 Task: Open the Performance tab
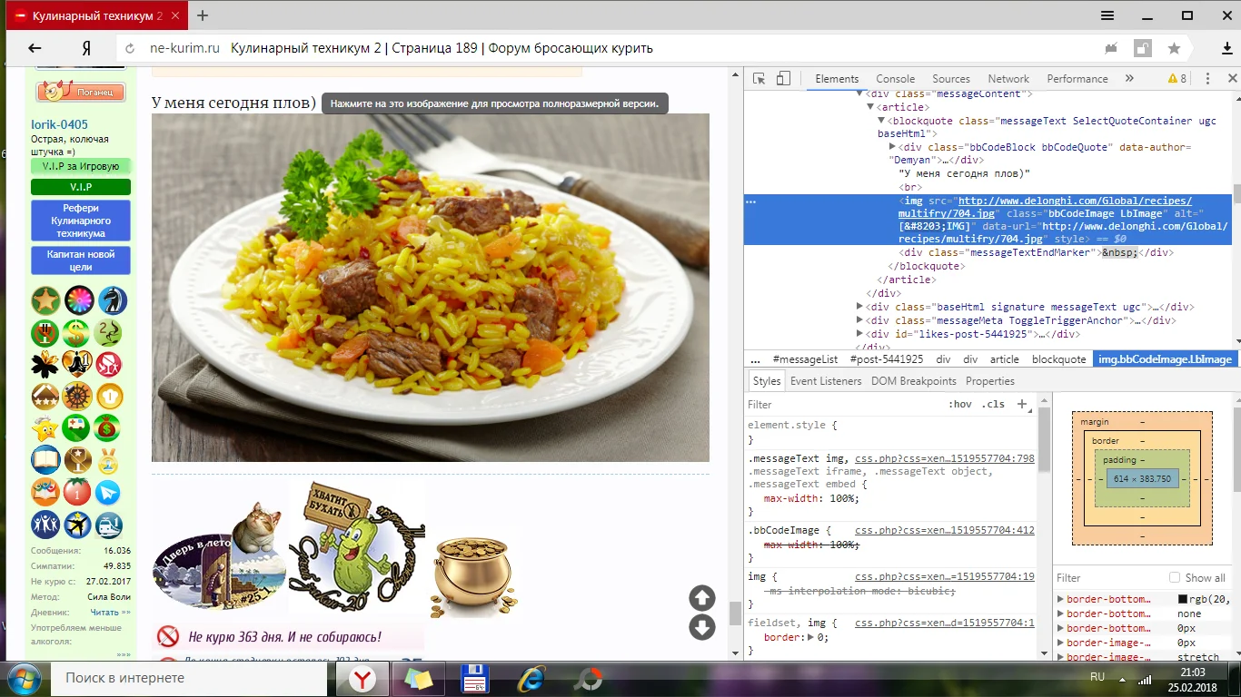tap(1077, 79)
